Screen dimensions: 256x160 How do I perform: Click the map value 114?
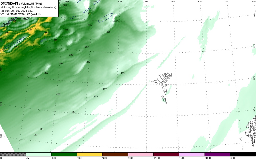pos(41,129)
